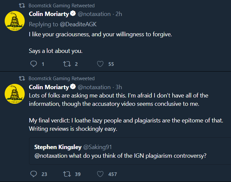Click @notaxation handle on second tweet
Viewport: 231px width, 182px height.
click(x=94, y=87)
